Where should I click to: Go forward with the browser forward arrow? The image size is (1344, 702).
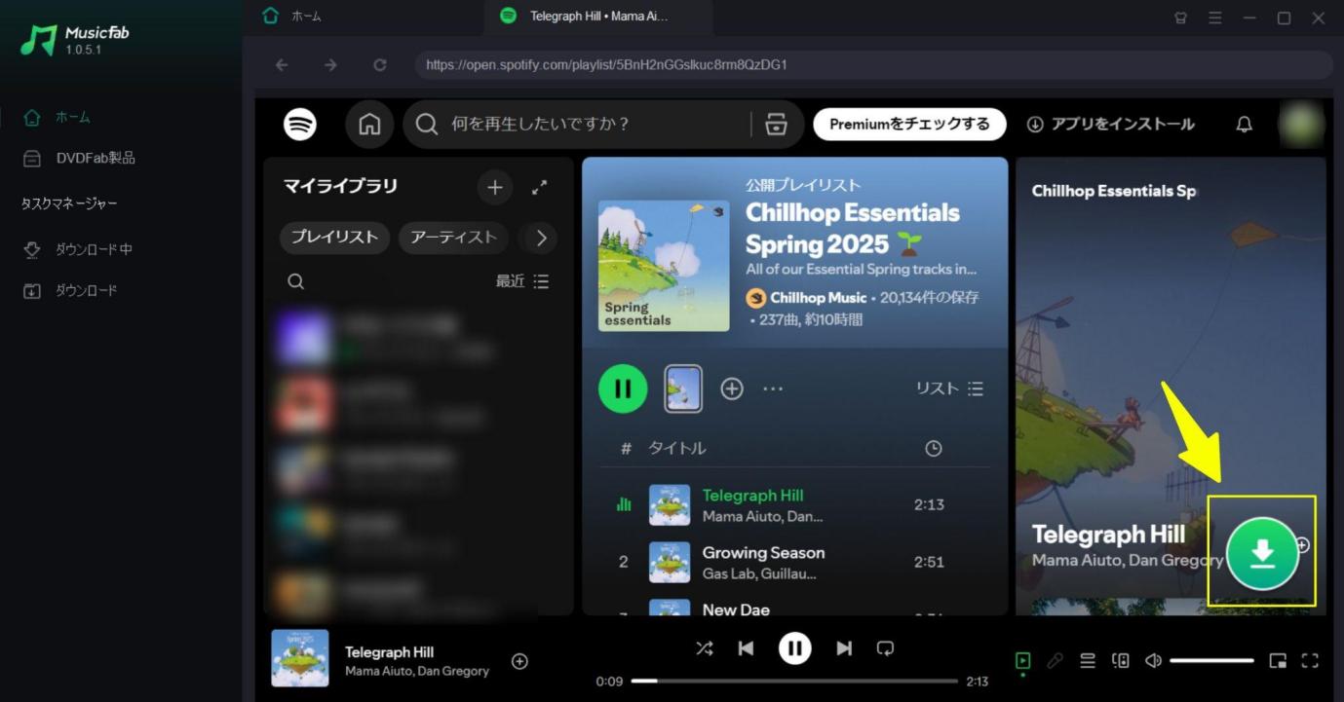(330, 65)
